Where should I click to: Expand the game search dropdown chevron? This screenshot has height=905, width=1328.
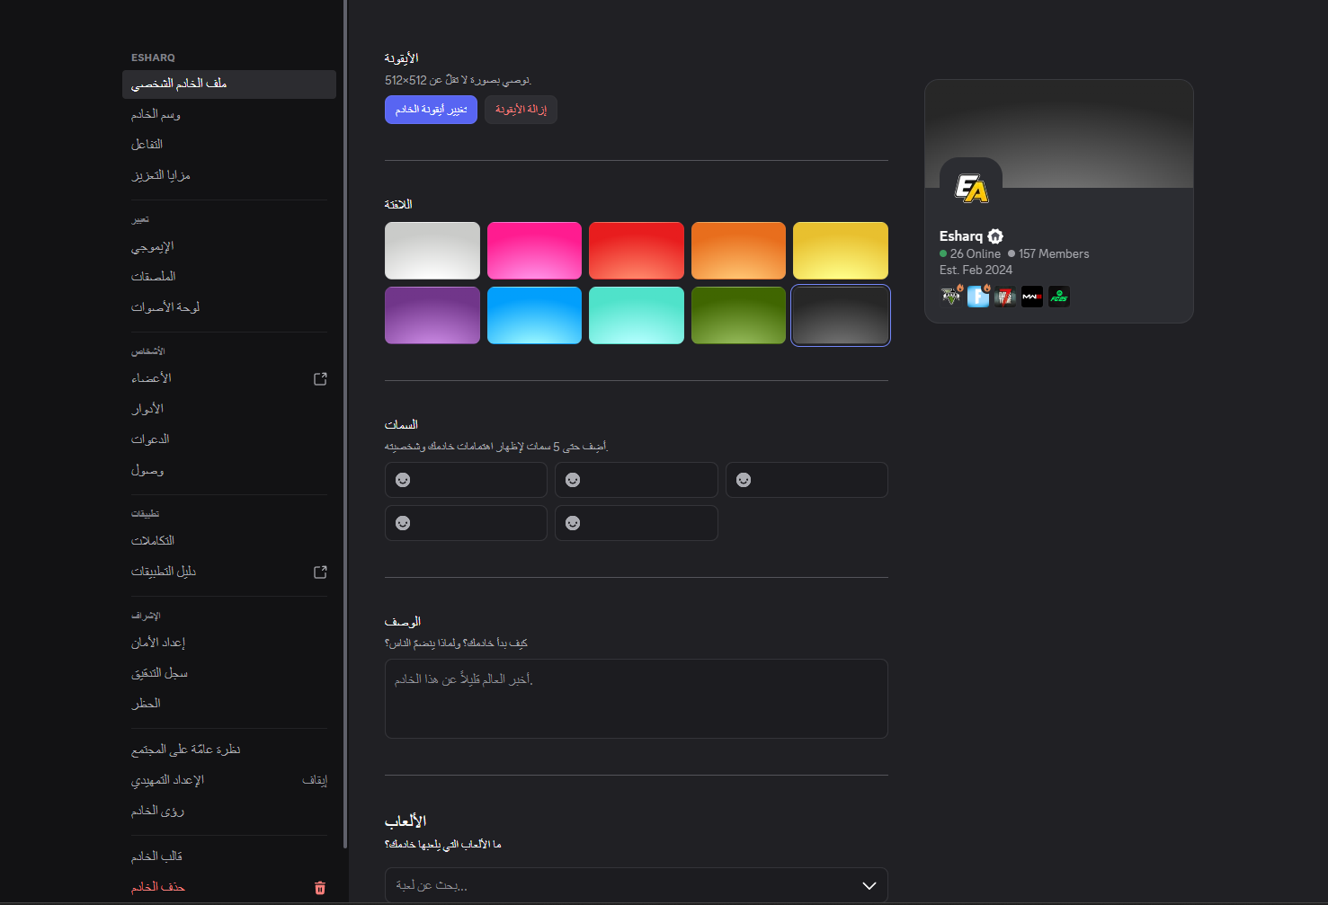tap(869, 885)
